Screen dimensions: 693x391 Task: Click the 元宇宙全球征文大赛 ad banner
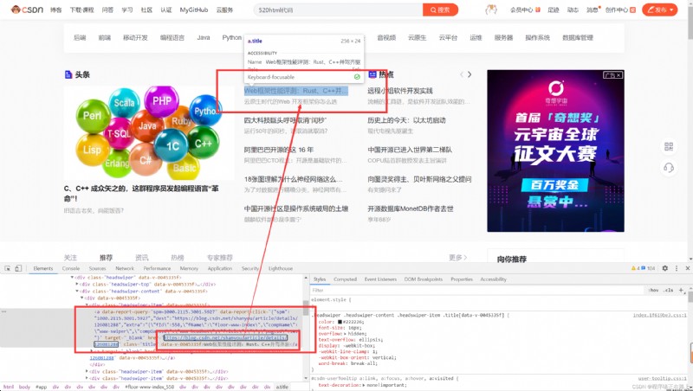point(555,151)
